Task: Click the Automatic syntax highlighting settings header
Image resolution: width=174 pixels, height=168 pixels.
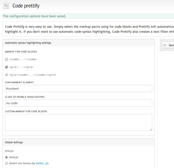Action: pos(78,43)
